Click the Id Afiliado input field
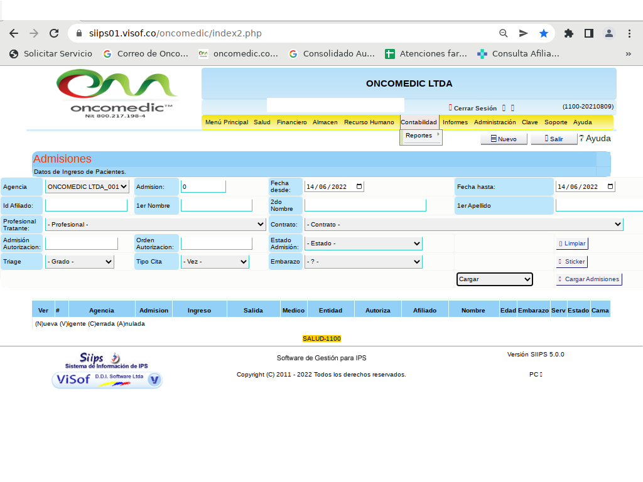This screenshot has height=482, width=643. coord(86,205)
